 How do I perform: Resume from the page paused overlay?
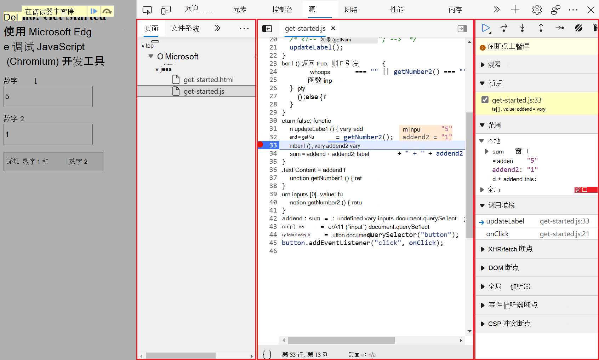pos(94,11)
